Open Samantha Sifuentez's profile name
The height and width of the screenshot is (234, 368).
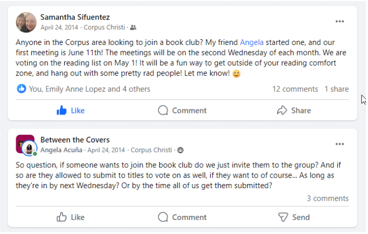coord(75,18)
